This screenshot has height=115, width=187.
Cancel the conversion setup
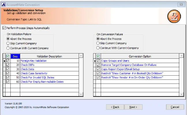click(175, 107)
